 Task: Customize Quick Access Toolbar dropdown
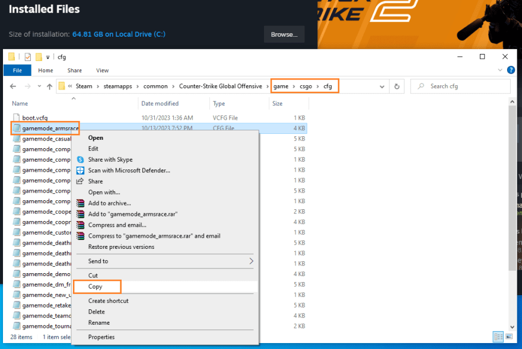click(48, 57)
